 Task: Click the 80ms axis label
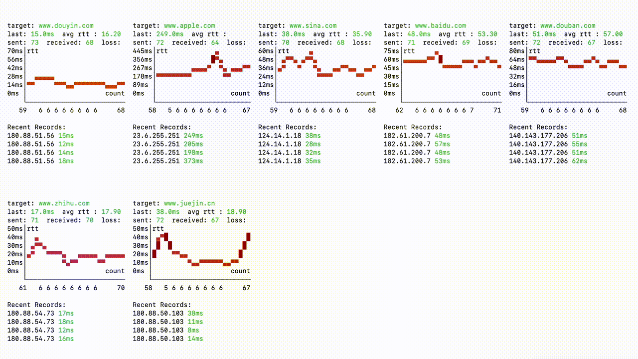[x=517, y=51]
